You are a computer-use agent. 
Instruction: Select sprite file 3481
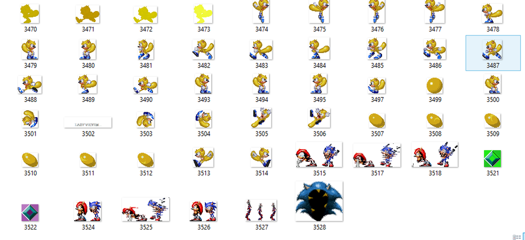coord(146,50)
